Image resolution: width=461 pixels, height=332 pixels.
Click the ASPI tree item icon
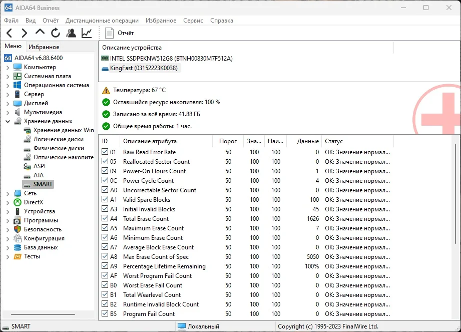[27, 166]
